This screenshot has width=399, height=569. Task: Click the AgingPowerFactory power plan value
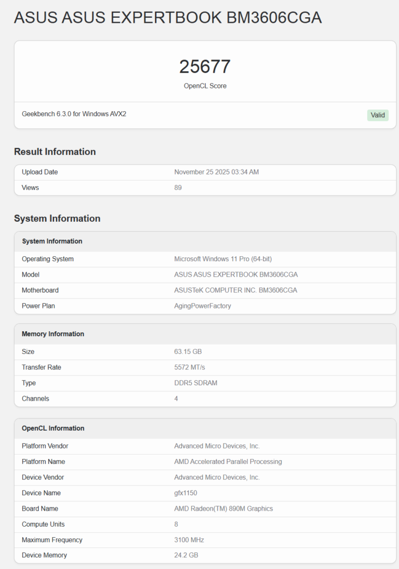(x=202, y=306)
